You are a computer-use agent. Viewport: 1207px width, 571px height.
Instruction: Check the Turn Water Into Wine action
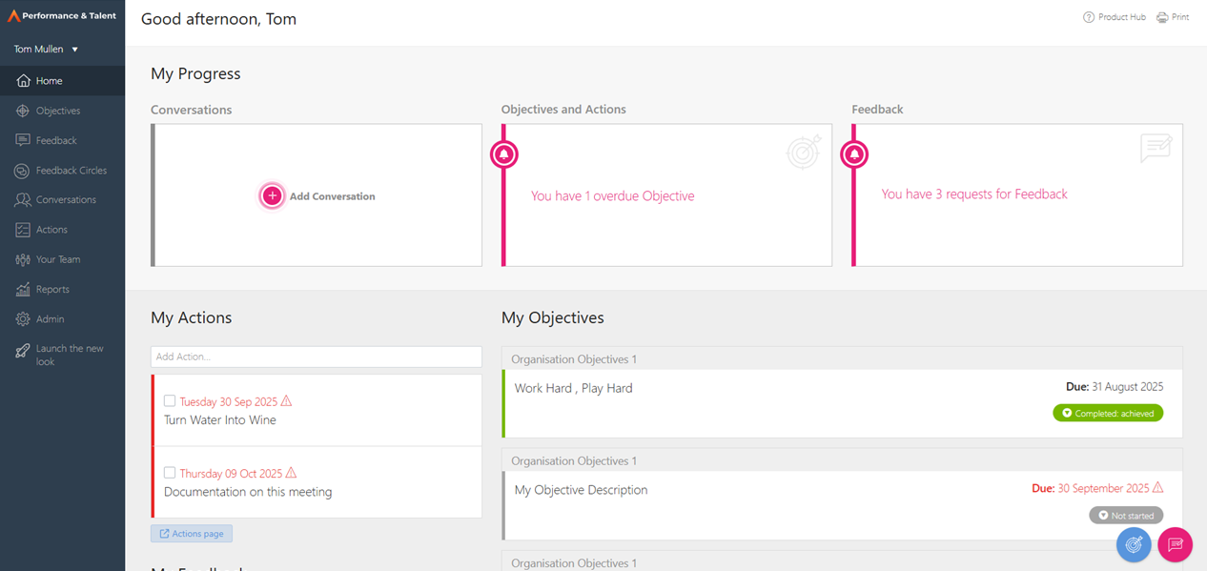pos(170,401)
